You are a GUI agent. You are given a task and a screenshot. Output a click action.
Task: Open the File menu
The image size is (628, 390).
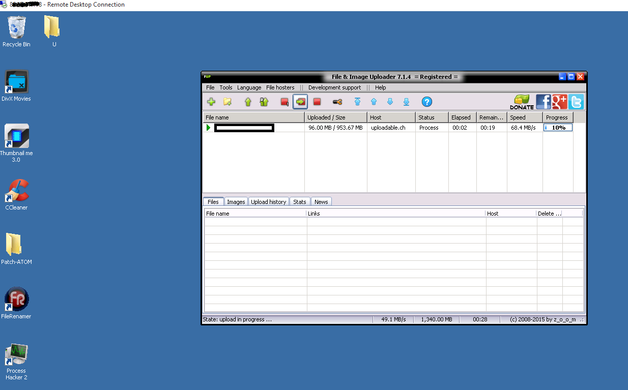click(x=210, y=87)
